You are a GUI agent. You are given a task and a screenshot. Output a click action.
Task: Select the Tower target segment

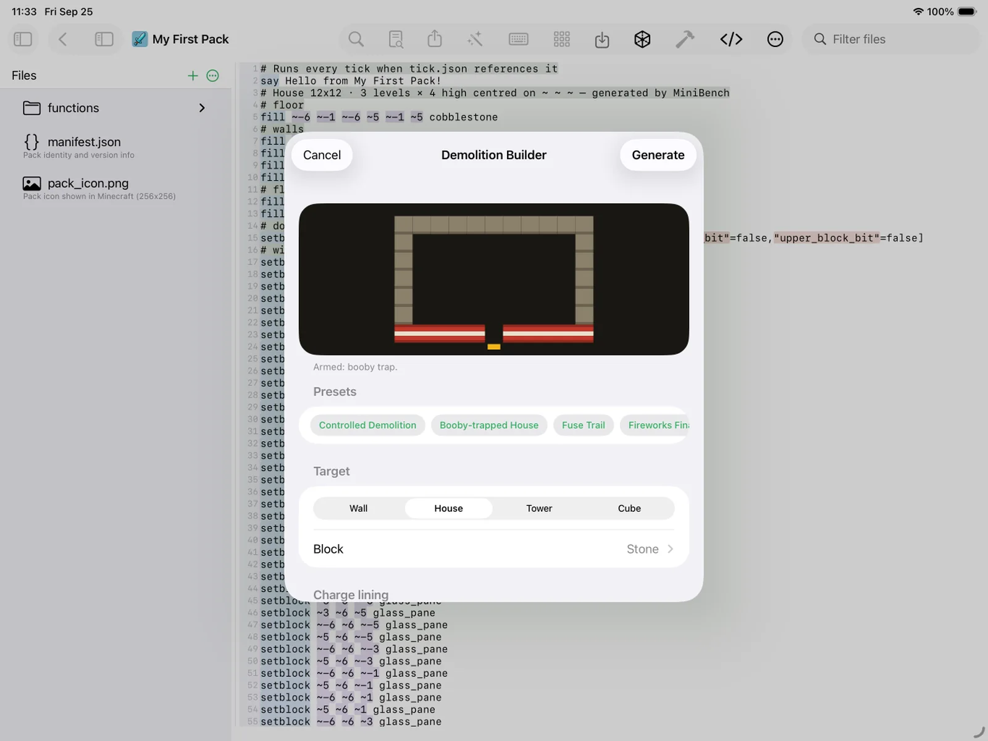click(539, 508)
